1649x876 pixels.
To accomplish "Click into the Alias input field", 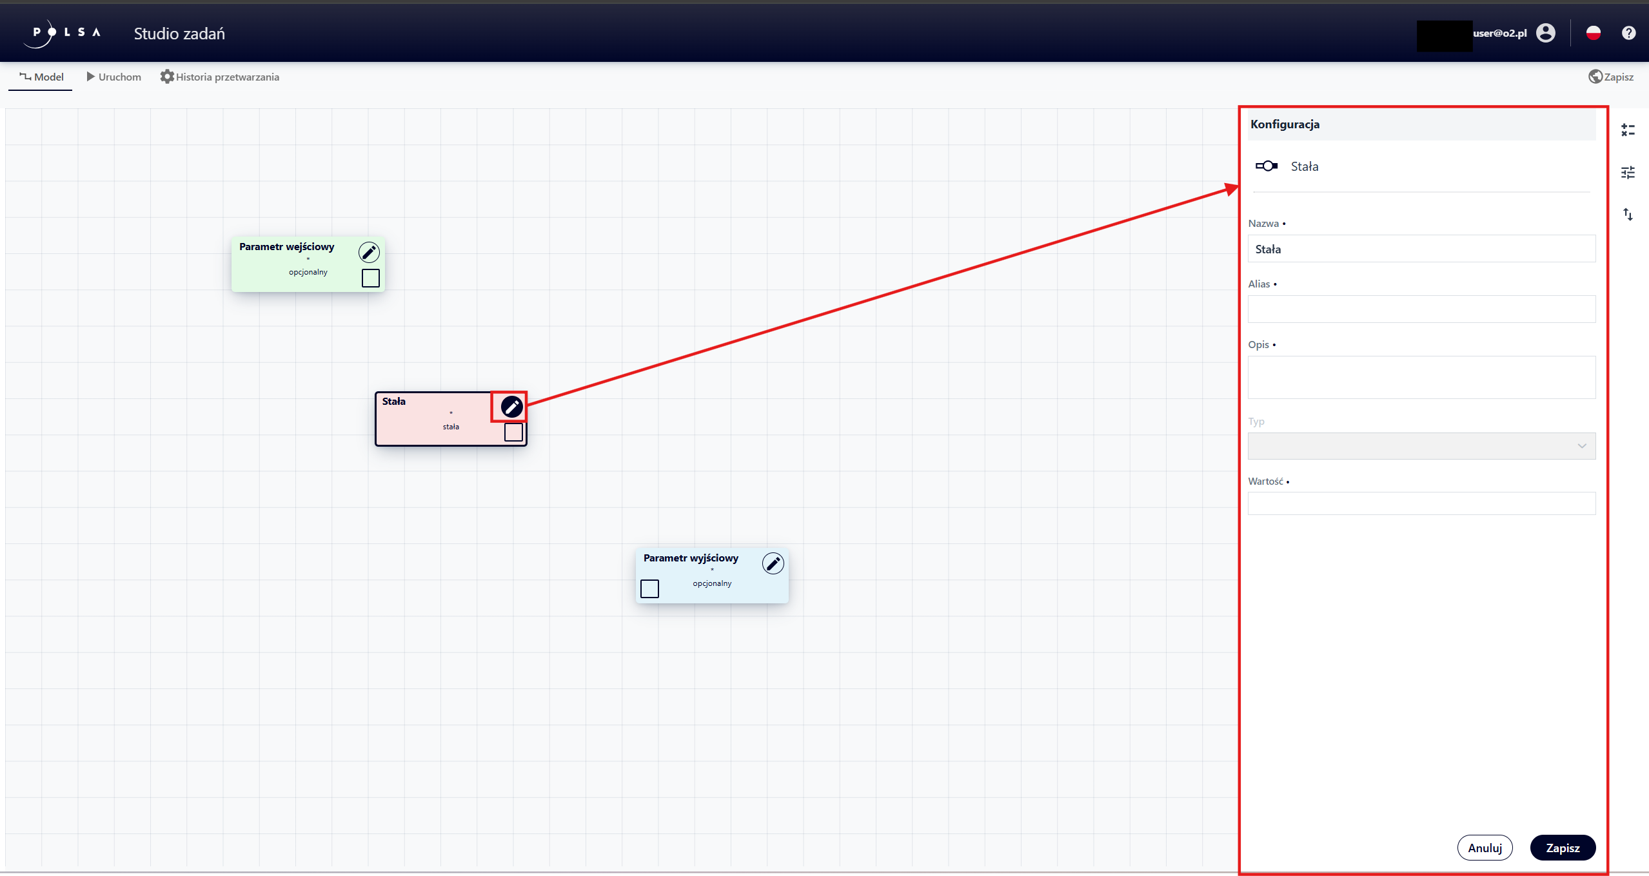I will (1421, 309).
